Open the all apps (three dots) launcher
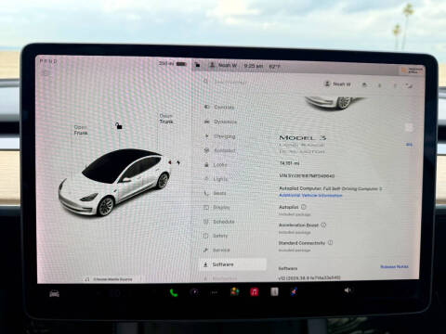 point(214,292)
